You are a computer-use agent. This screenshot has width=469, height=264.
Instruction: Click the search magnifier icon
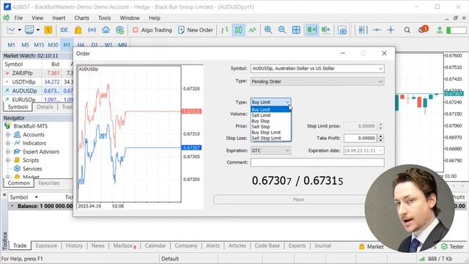pos(407,30)
